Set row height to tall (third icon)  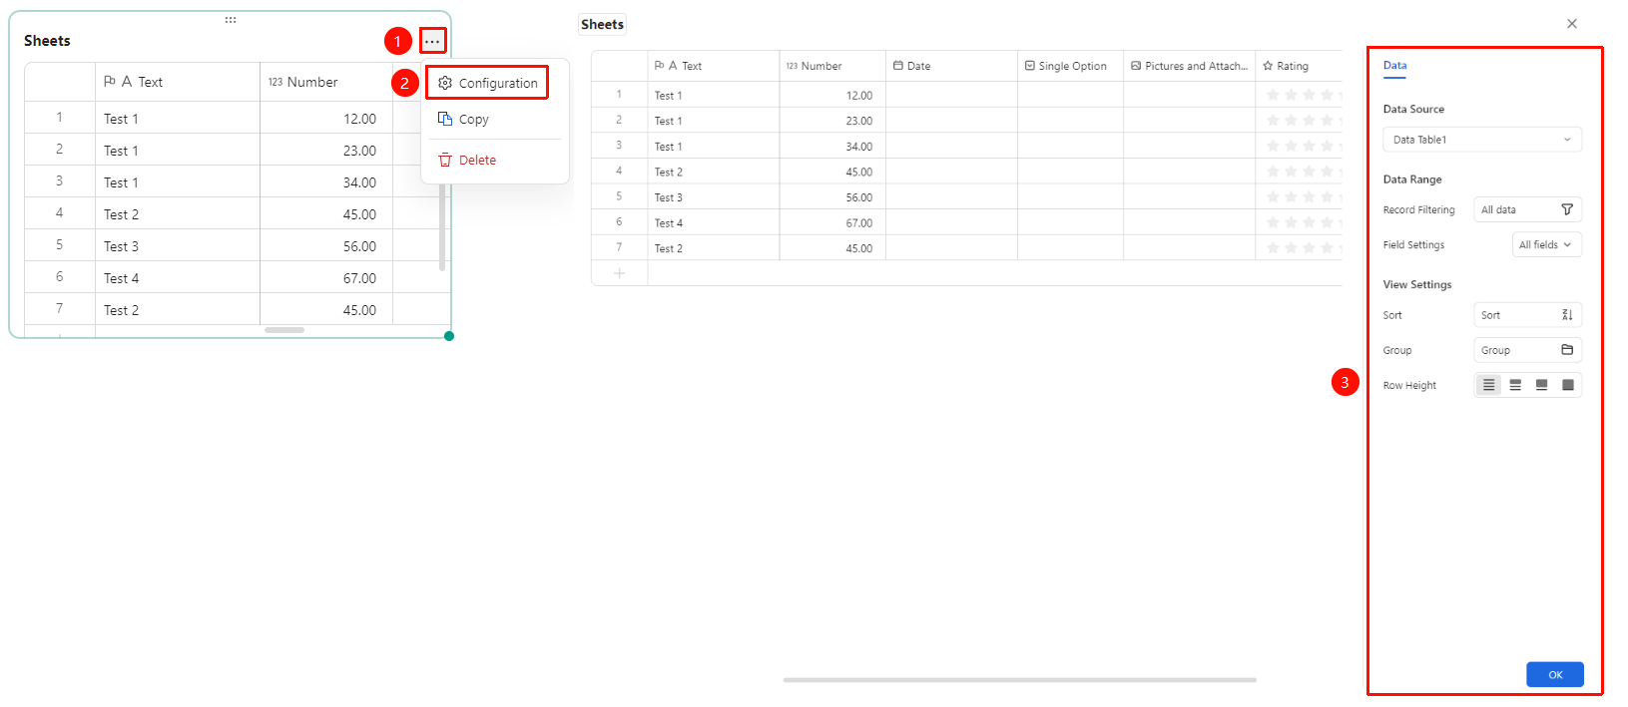tap(1541, 385)
